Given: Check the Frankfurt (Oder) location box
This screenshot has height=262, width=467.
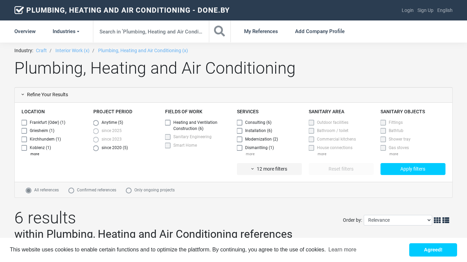Looking at the screenshot, I should [x=24, y=122].
